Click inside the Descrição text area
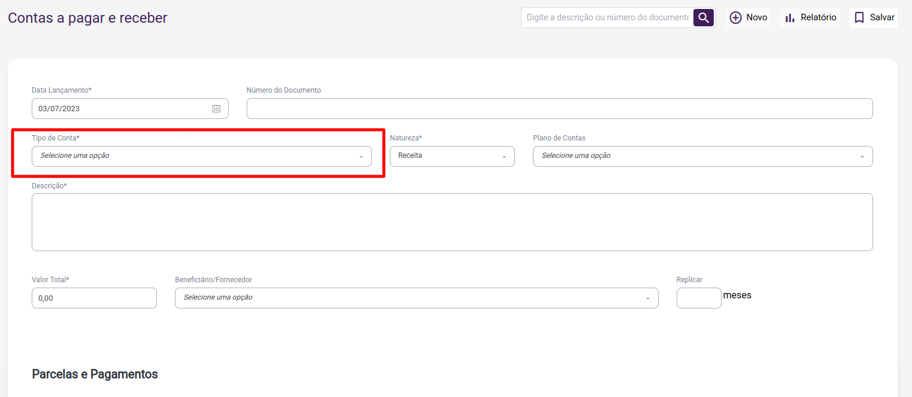Screen dimensions: 912x397 point(452,222)
